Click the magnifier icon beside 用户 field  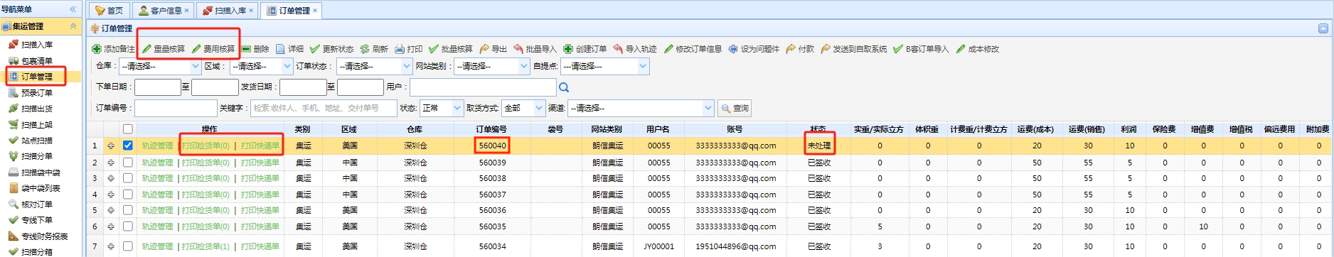(x=564, y=87)
